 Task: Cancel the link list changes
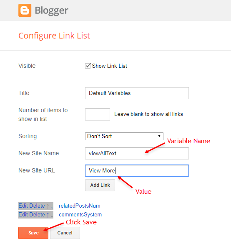[65, 233]
